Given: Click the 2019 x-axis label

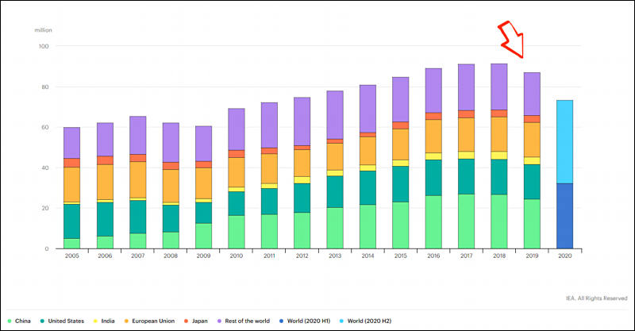Looking at the screenshot, I should tap(532, 256).
